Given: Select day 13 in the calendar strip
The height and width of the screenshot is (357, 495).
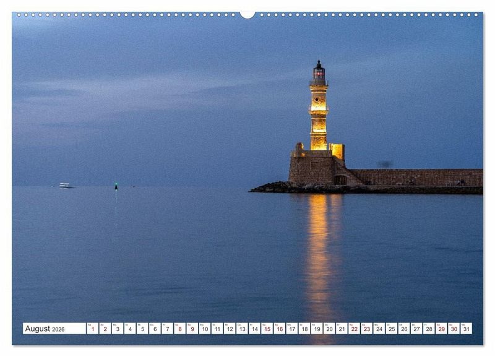Looking at the screenshot, I should click(x=242, y=329).
